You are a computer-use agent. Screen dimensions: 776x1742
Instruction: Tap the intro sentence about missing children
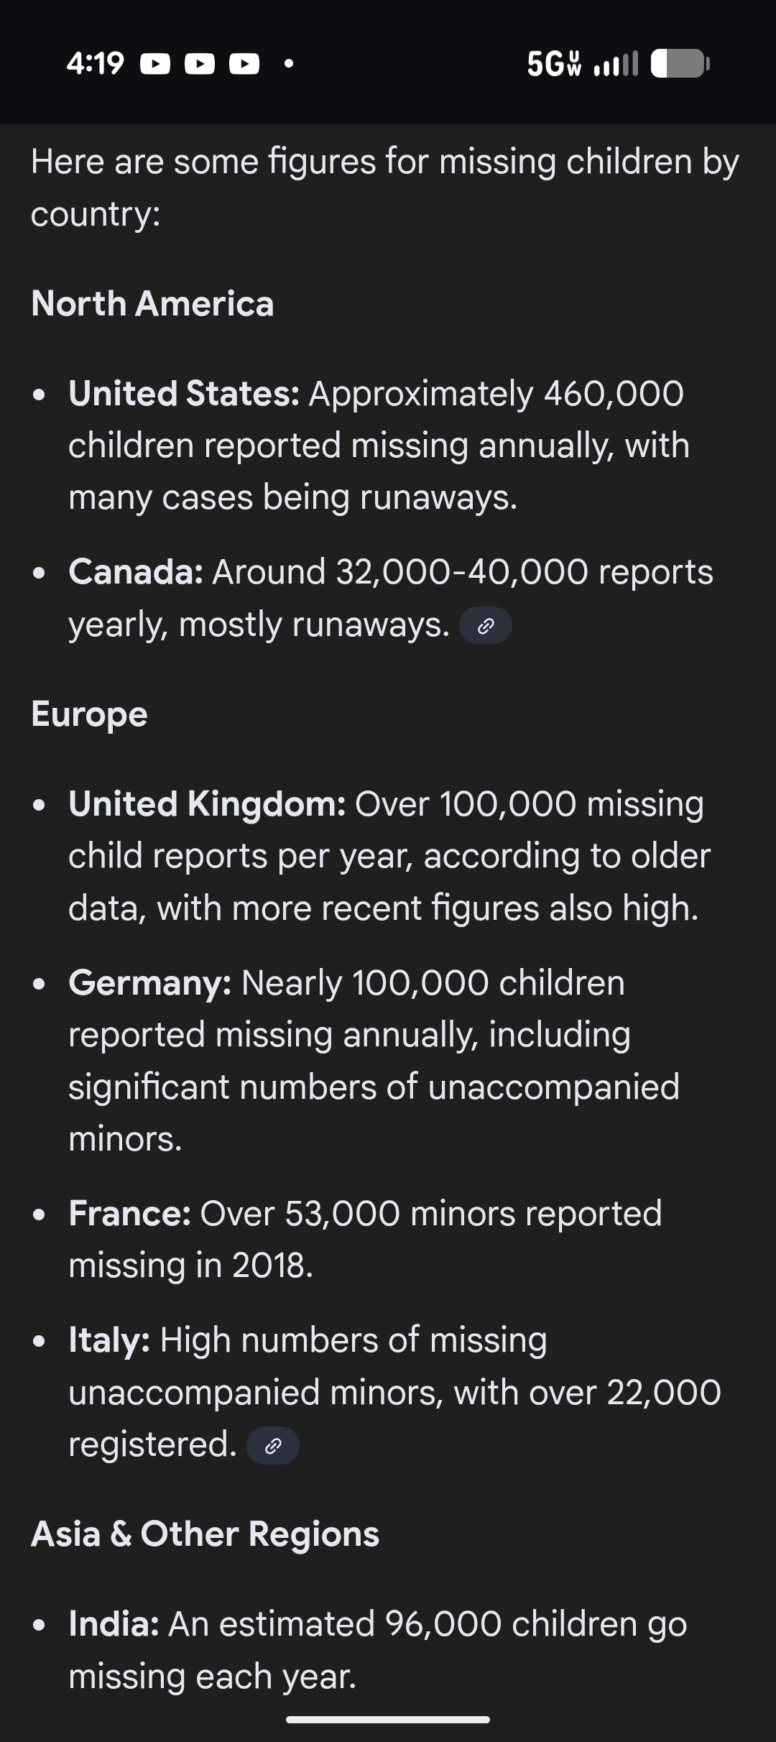(384, 187)
